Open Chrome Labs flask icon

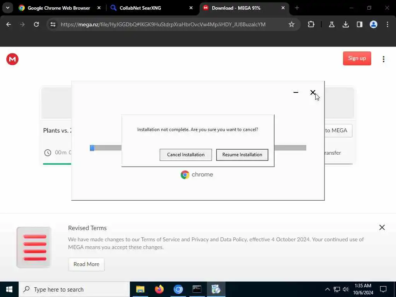pos(331,24)
